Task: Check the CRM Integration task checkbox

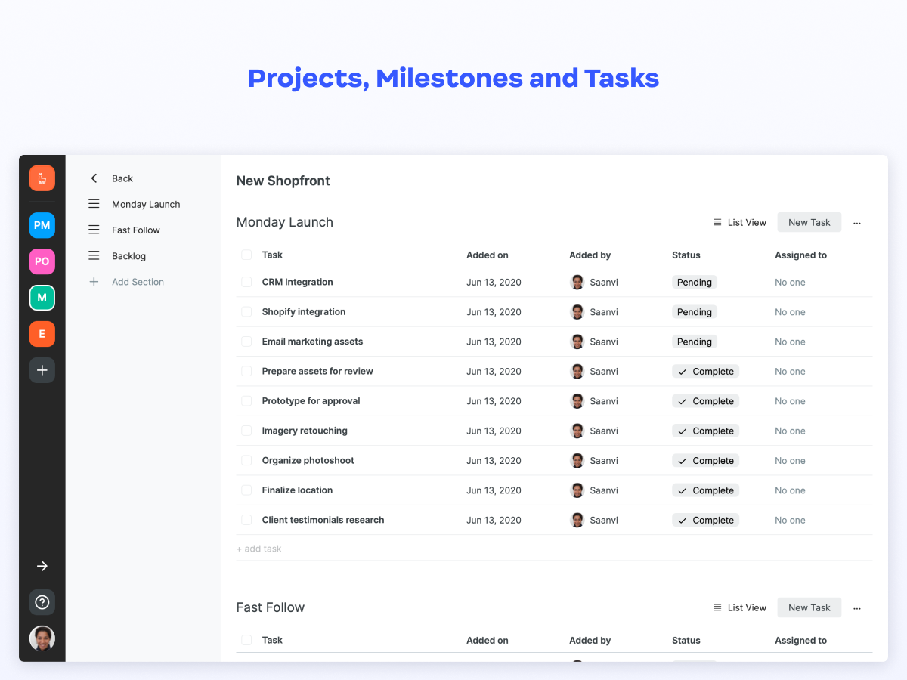Action: point(246,282)
